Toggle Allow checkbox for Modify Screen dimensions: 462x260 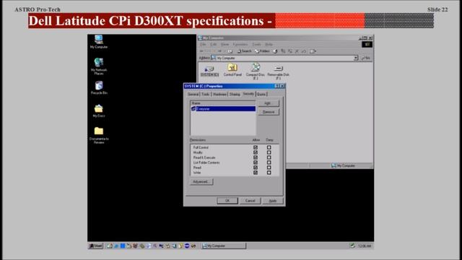[x=256, y=152]
